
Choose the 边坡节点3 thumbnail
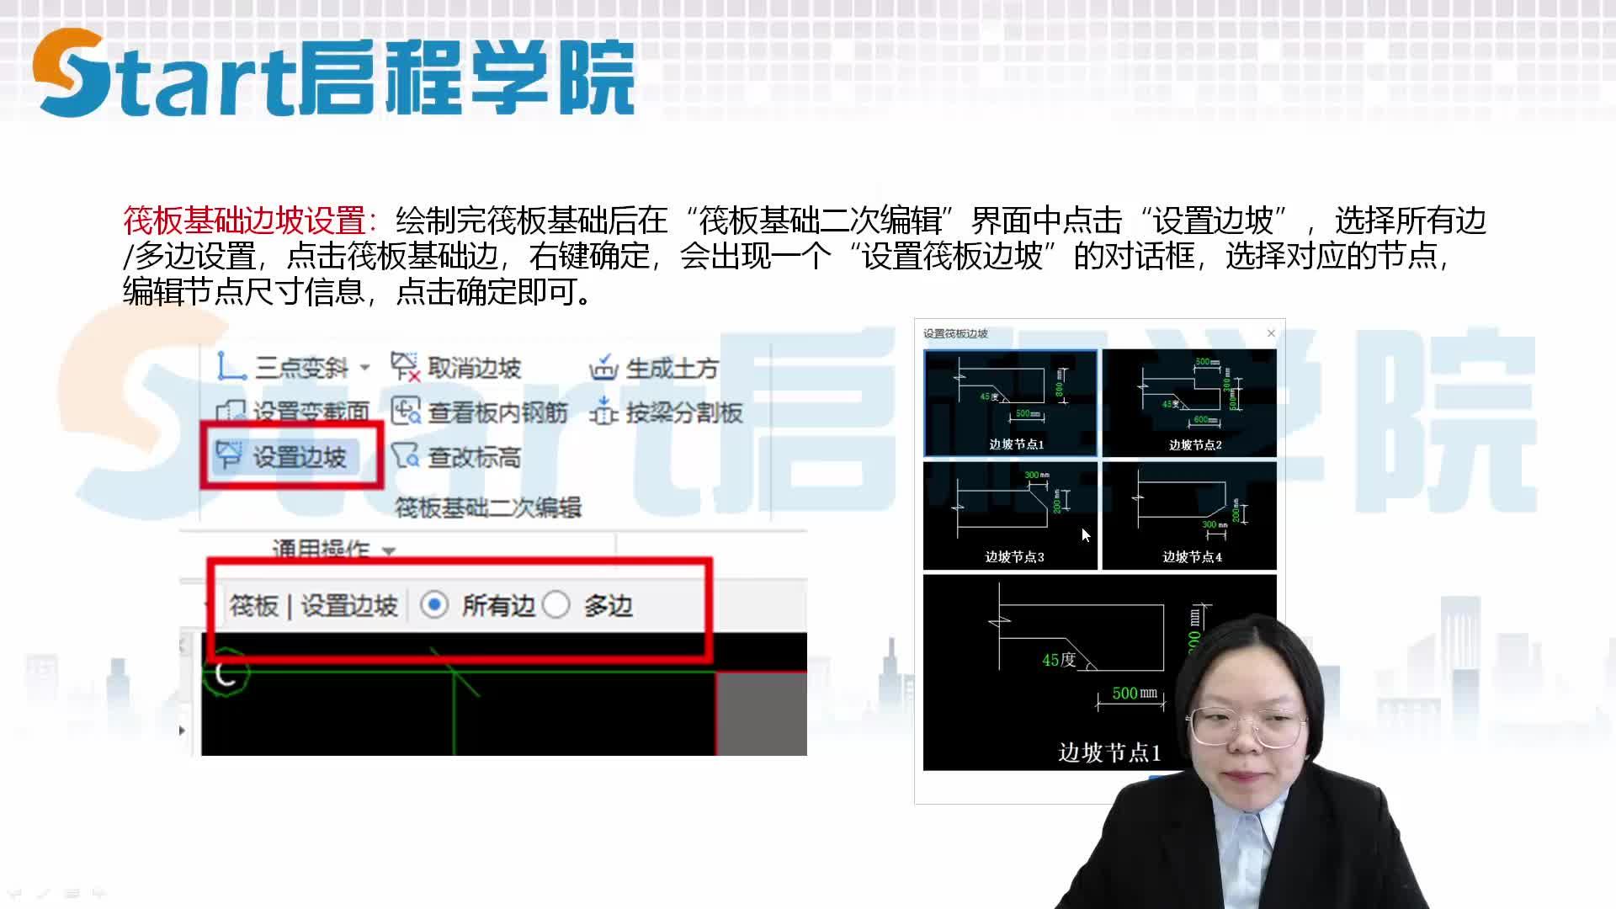click(1011, 515)
